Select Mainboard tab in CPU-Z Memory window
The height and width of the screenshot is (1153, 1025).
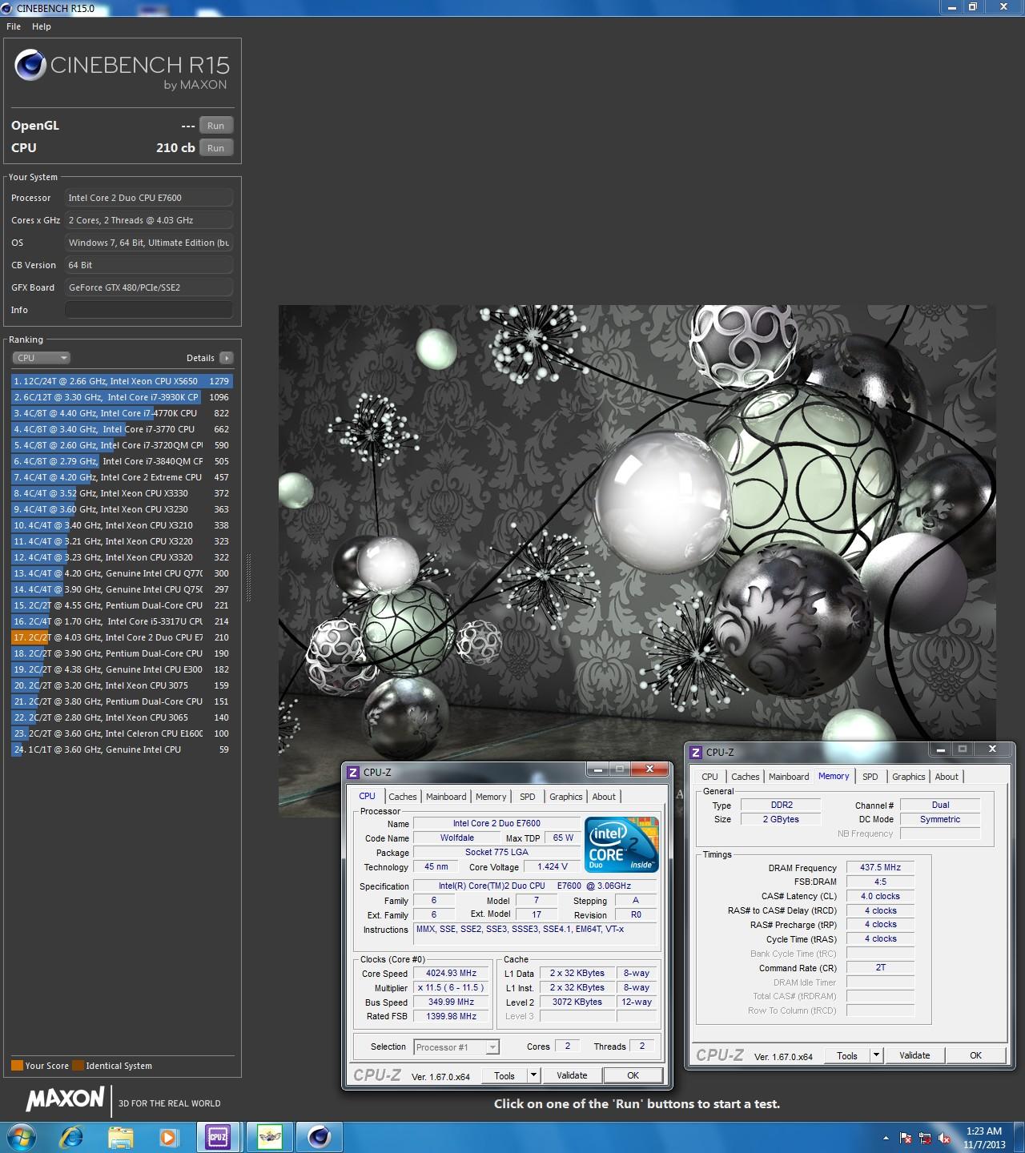[789, 777]
